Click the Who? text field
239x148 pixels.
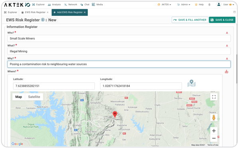pos(119,38)
